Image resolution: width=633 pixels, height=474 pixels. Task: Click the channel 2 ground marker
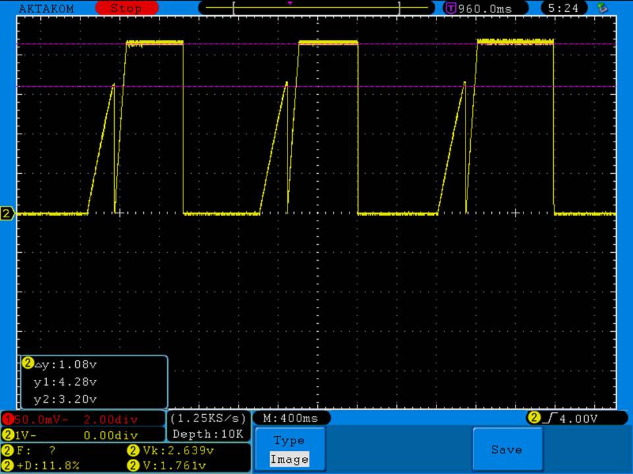[7, 213]
